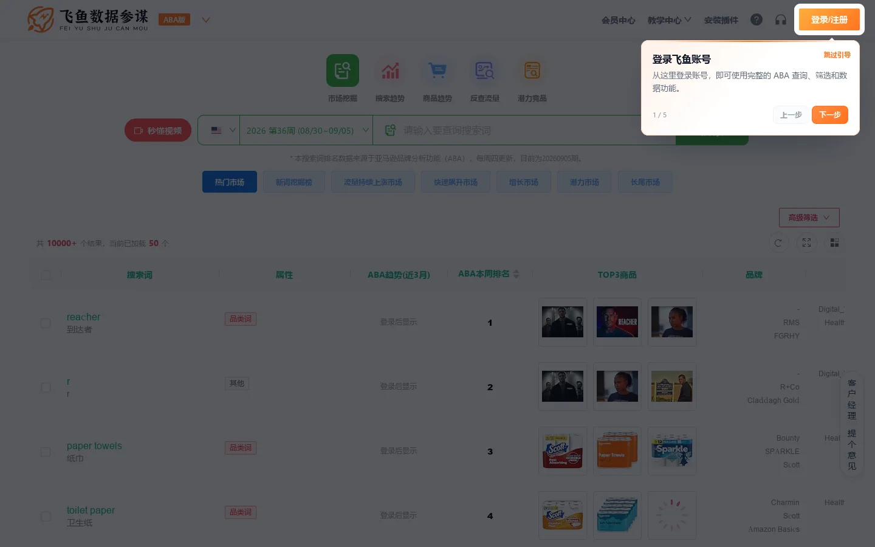
Task: Open the 市场挖掘 market mining icon
Action: tap(343, 71)
